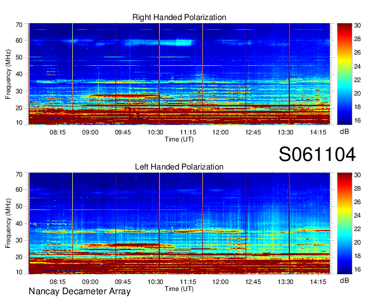The image size is (367, 298).
Task: Click the "50" frequency tick of Left Handed plot
Action: coord(19,206)
